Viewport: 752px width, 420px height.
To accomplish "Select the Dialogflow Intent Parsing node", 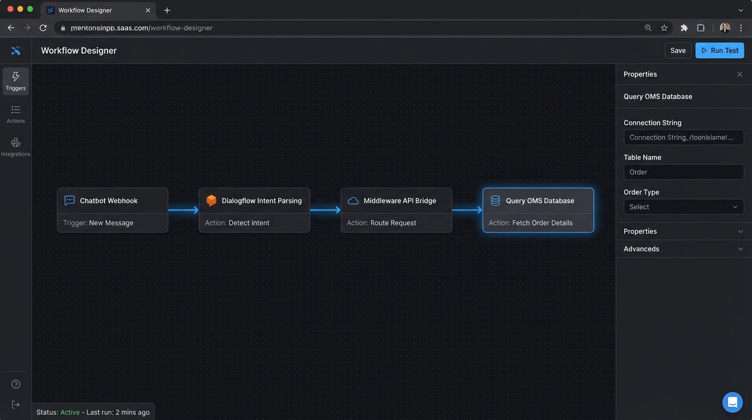I will (254, 211).
